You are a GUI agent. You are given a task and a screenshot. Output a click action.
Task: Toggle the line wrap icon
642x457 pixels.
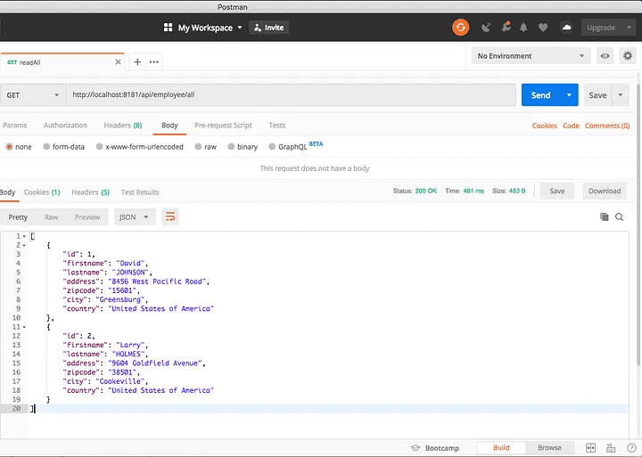(170, 216)
